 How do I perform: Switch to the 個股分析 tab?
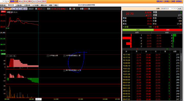point(44,5)
